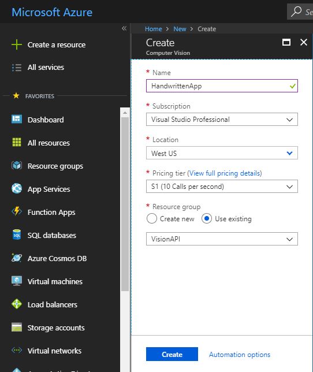313x372 pixels.
Task: Click the Function Apps lightning icon
Action: [x=17, y=211]
